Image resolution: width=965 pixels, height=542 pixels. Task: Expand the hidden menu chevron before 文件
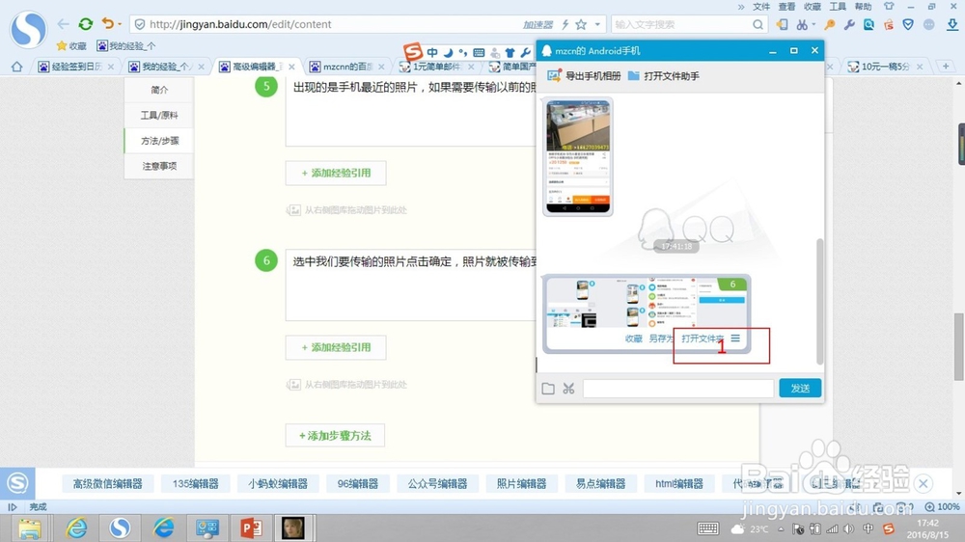pyautogui.click(x=740, y=7)
